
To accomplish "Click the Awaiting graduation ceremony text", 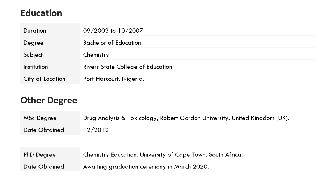I will click(146, 167).
